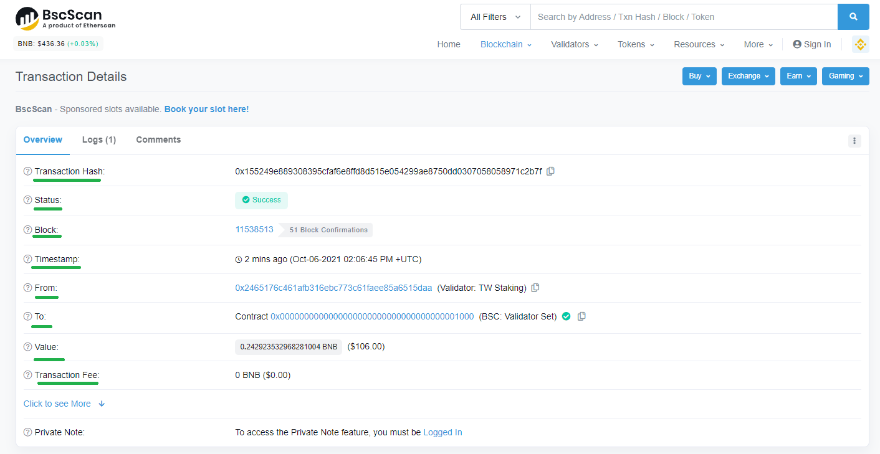Click the transaction hash text
Viewport: 880px width, 454px height.
pos(388,171)
